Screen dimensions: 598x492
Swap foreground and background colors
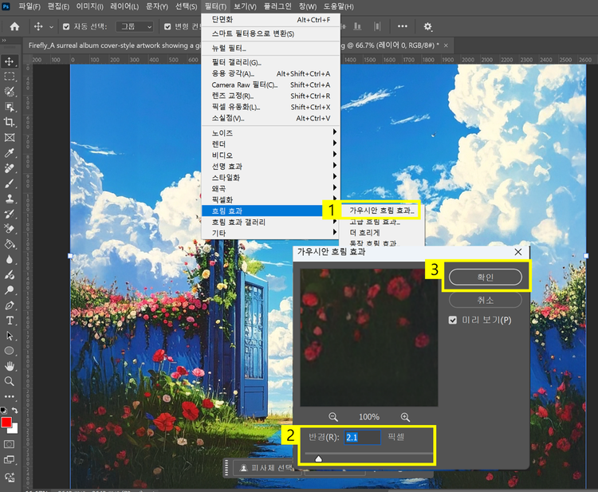point(14,411)
